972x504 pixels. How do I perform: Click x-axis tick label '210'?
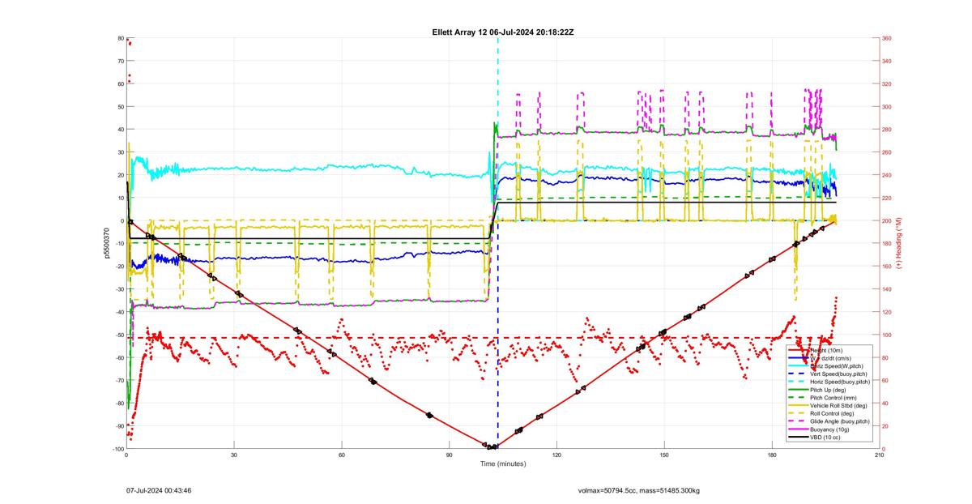pyautogui.click(x=880, y=455)
